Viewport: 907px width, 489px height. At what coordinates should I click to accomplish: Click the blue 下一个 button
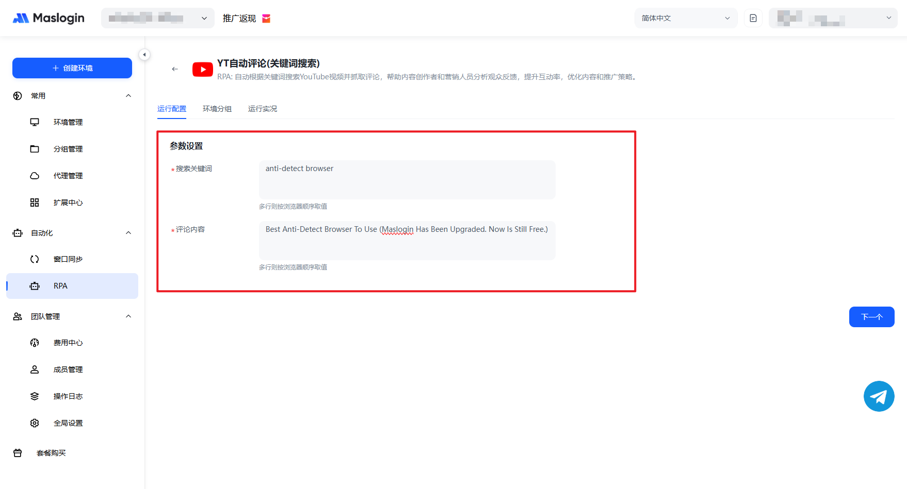[x=871, y=317]
